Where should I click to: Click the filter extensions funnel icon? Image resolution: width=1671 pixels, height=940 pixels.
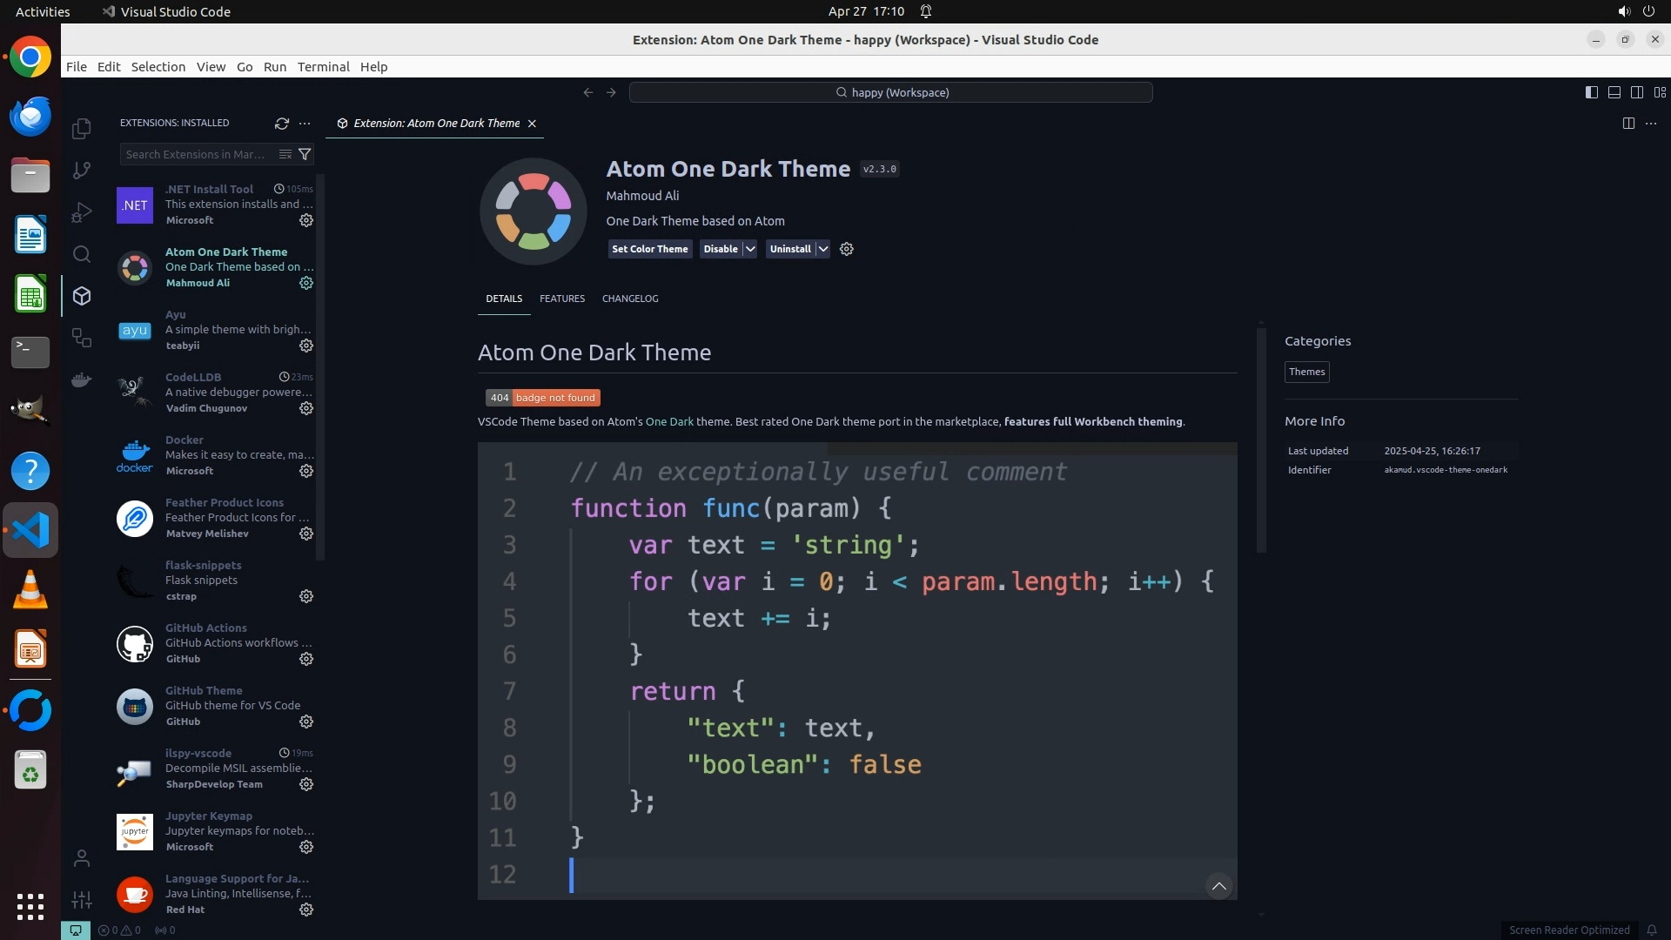click(x=305, y=154)
